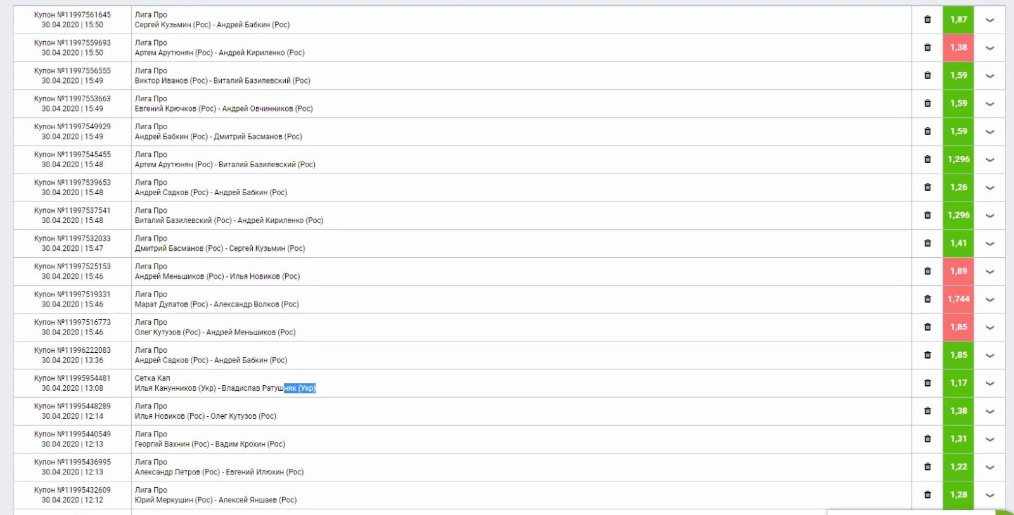This screenshot has height=515, width=1014.
Task: Trash icon for Сетка Кап coupon №11995954481
Action: tap(927, 383)
